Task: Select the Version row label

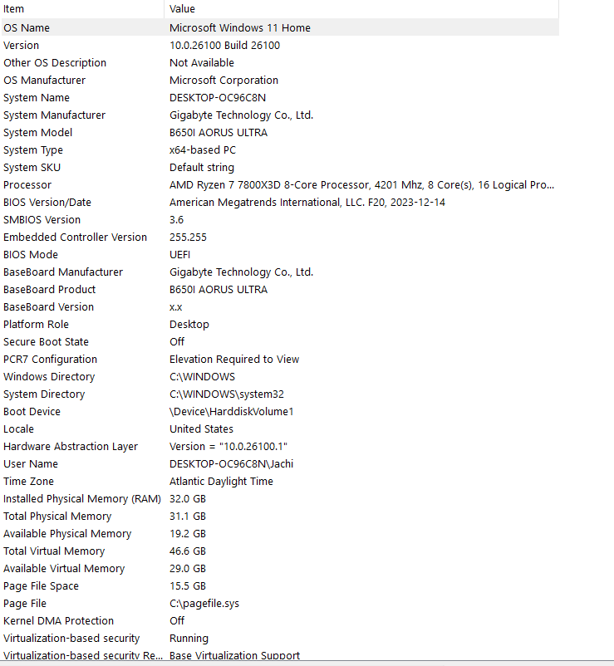Action: (x=21, y=46)
